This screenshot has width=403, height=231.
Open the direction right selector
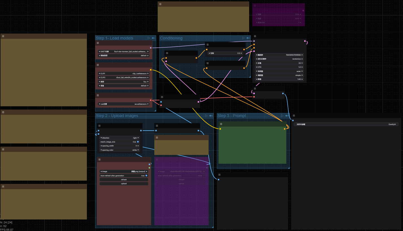click(120, 138)
